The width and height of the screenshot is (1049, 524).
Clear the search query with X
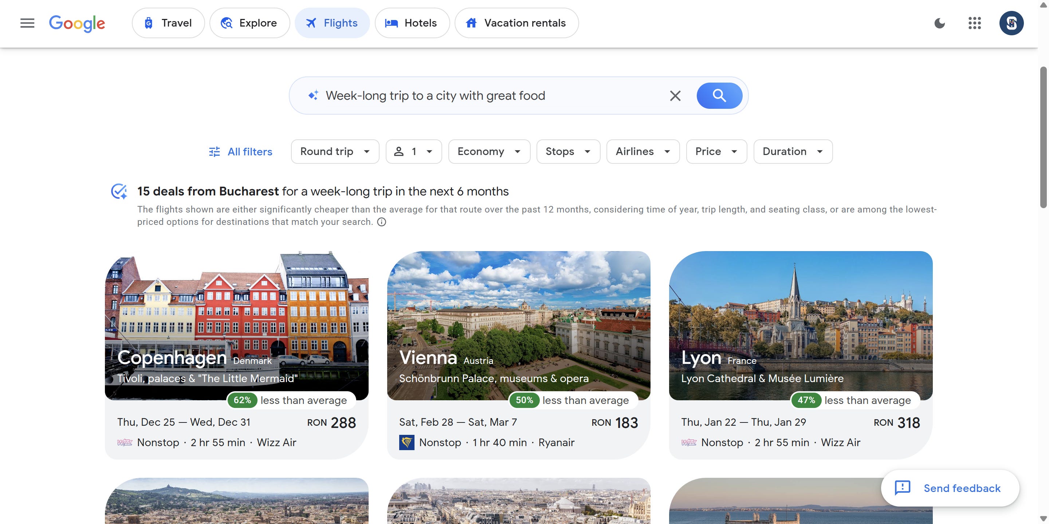click(675, 96)
